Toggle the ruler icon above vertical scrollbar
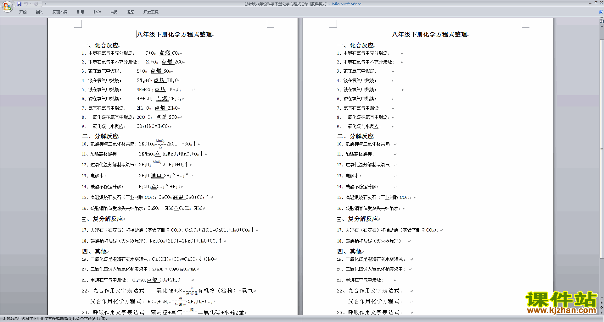This screenshot has width=604, height=322. [601, 21]
